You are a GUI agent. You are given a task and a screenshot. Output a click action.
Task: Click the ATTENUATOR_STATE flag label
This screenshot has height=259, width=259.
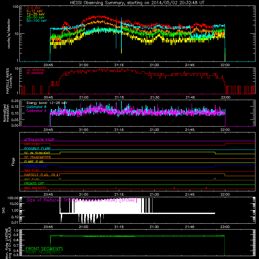pyautogui.click(x=39, y=140)
